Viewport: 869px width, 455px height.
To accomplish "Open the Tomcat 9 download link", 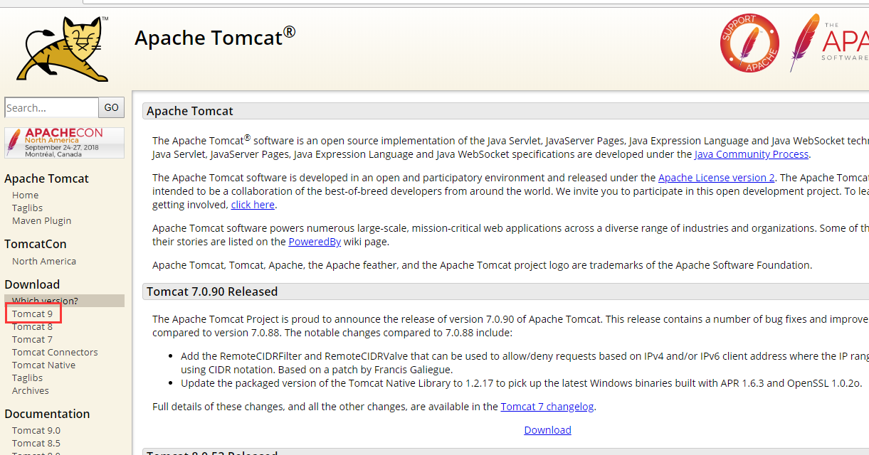I will click(32, 314).
